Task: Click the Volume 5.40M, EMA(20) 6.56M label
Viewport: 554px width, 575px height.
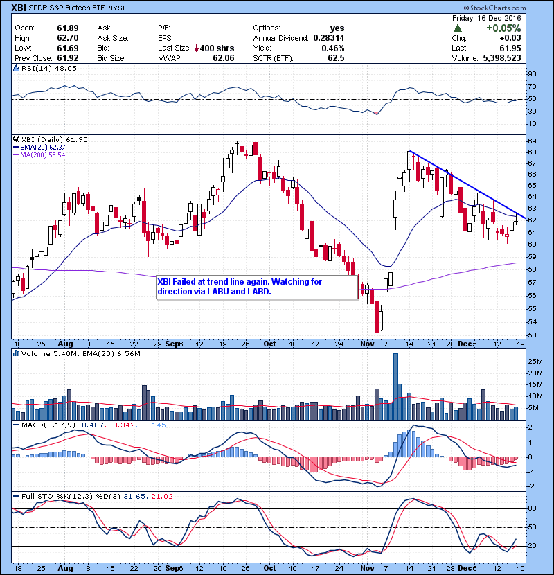Action: [x=80, y=353]
